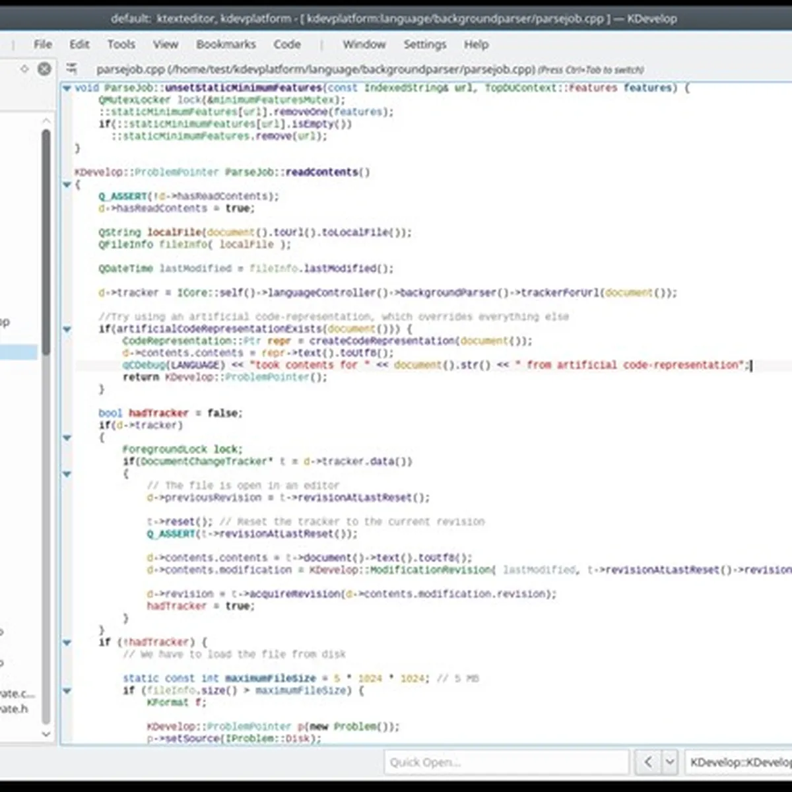The width and height of the screenshot is (792, 792).
Task: Select the 'ate.c...' file in left panel
Action: (17, 693)
